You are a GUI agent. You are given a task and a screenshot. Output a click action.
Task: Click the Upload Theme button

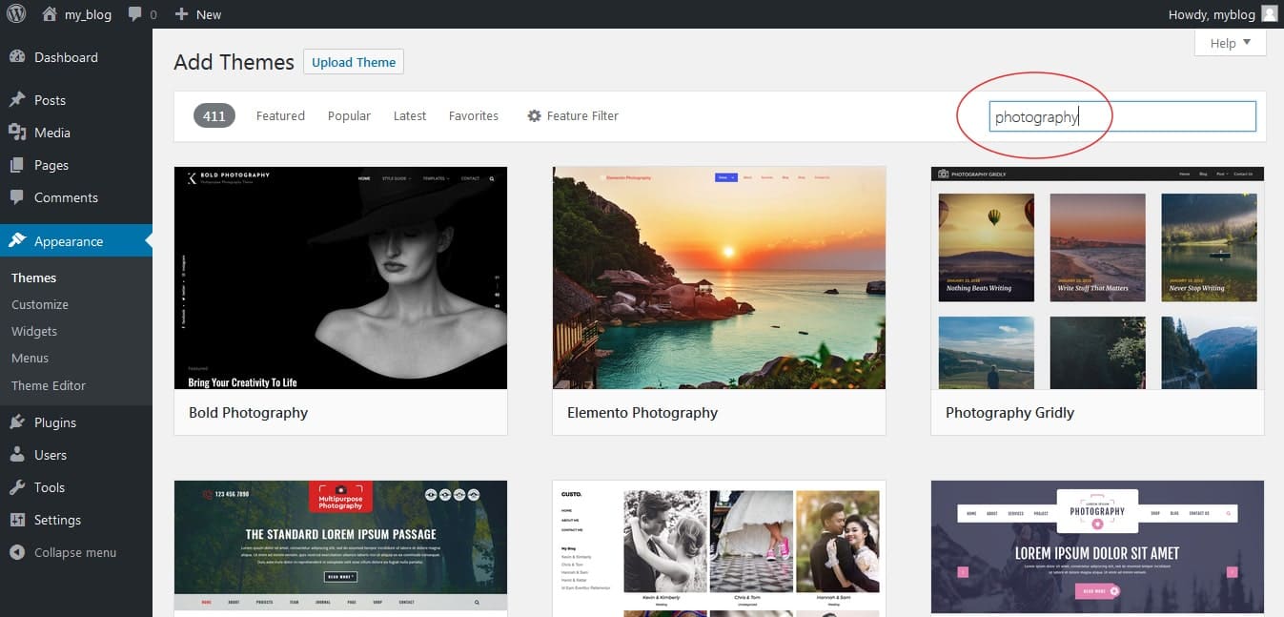(354, 62)
